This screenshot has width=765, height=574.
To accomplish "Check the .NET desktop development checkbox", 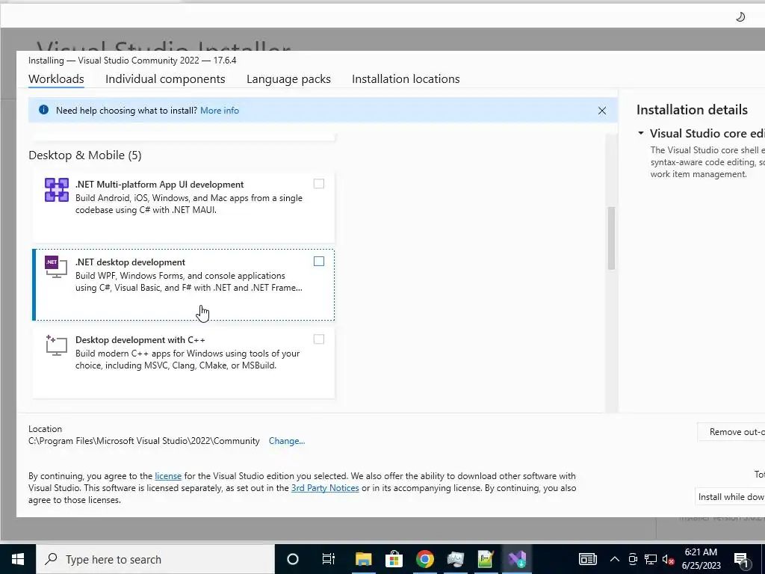I will point(318,261).
